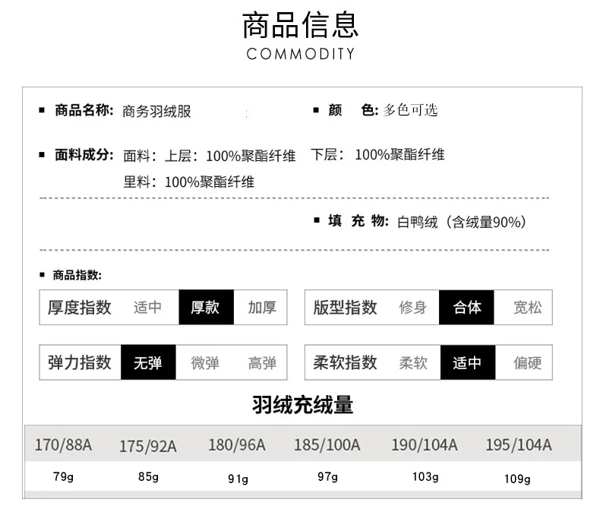
Task: Choose the 微弹 elasticity option
Action: [205, 363]
